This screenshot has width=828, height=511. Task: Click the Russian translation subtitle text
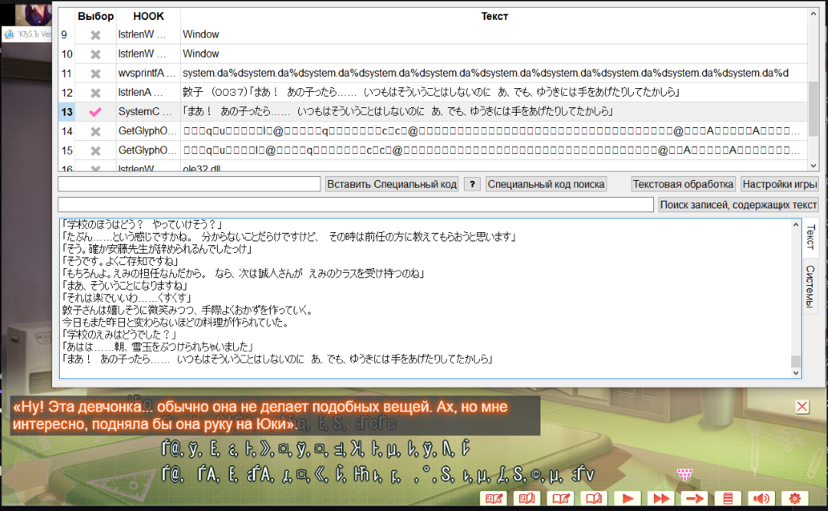tap(260, 415)
